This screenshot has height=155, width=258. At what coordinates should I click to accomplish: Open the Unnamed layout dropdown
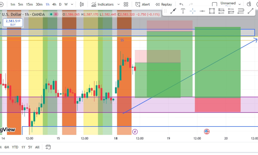pos(239,4)
